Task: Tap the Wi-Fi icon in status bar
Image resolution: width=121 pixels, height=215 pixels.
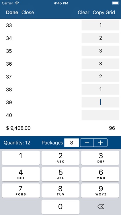Action: (17, 3)
